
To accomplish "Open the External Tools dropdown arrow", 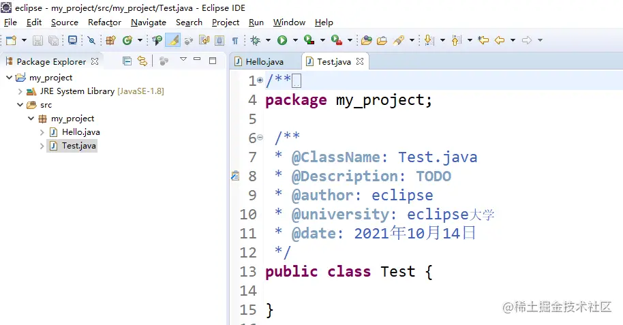I will coord(350,40).
